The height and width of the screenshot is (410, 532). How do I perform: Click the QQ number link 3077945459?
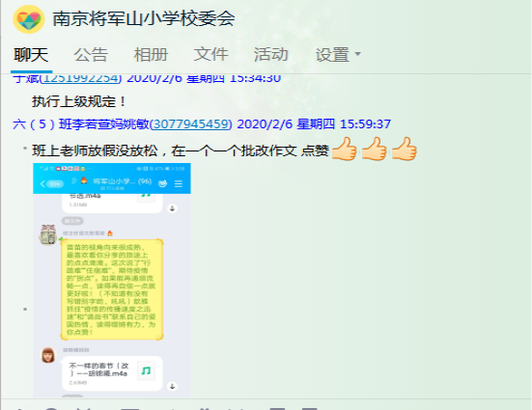(x=191, y=124)
